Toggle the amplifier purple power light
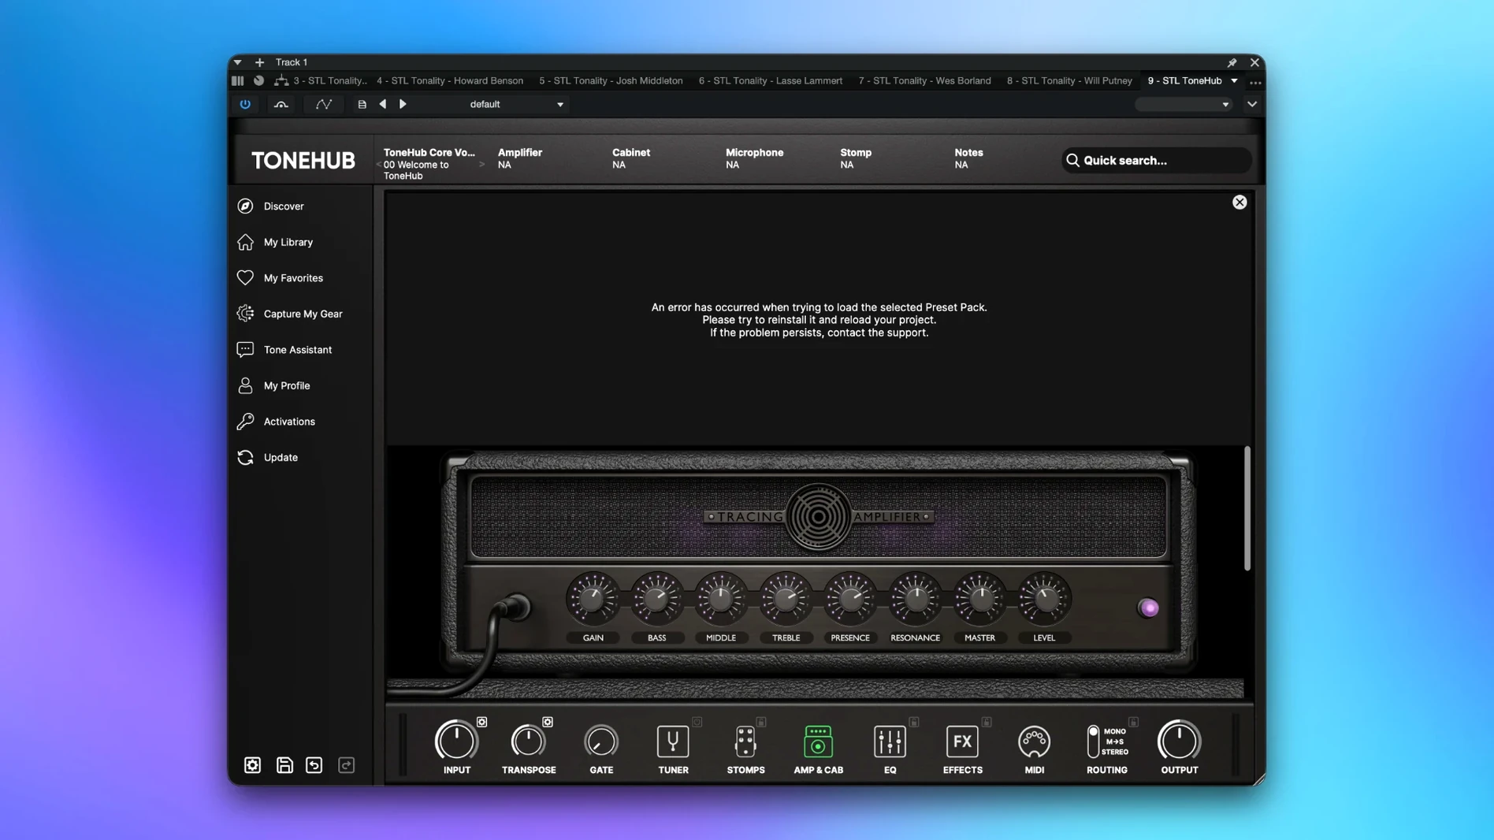The width and height of the screenshot is (1494, 840). coord(1149,608)
